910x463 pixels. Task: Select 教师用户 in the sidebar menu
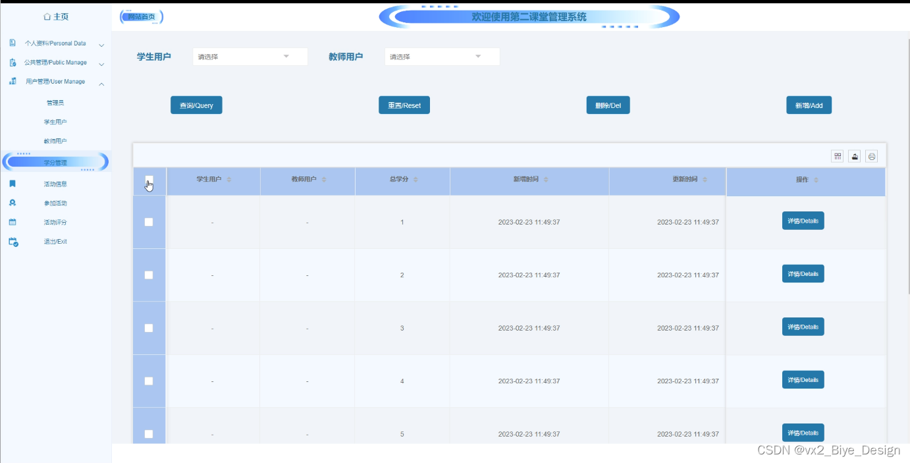coord(55,141)
